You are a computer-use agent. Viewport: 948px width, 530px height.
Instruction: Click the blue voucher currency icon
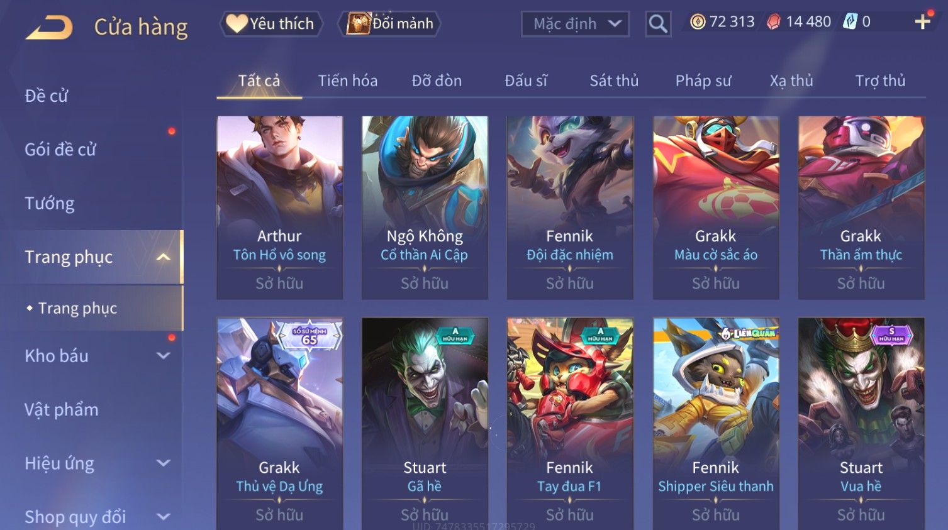(x=850, y=22)
